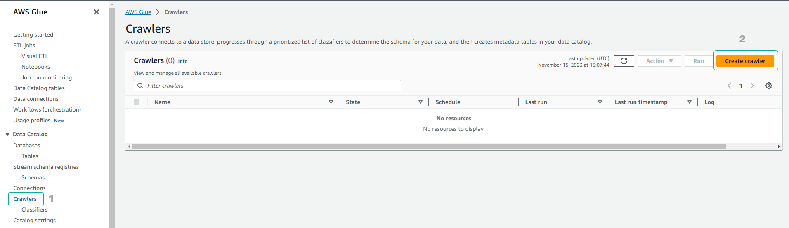Collapse the Data Catalog section
This screenshot has width=789, height=228.
(7, 134)
